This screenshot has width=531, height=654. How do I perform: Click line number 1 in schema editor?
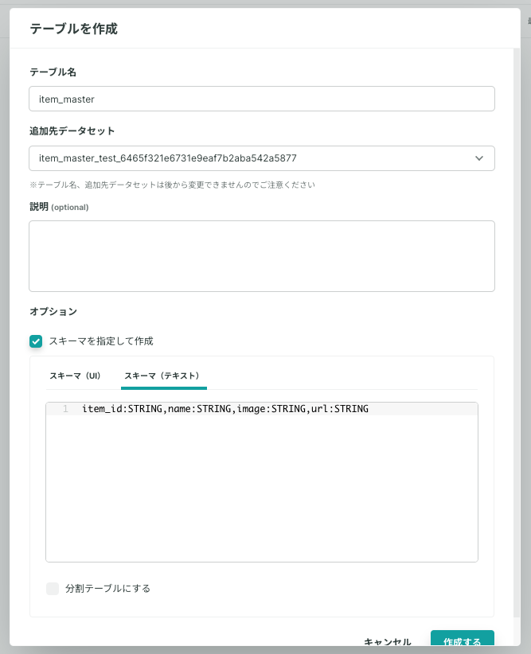click(65, 409)
